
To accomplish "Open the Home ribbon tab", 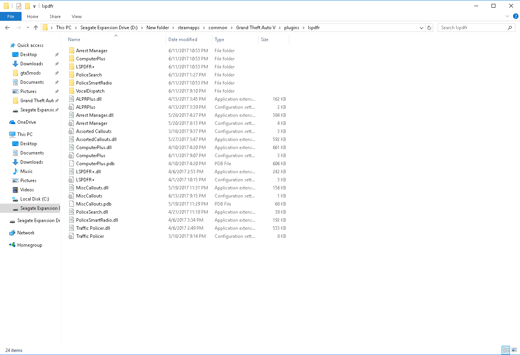I will (x=33, y=17).
